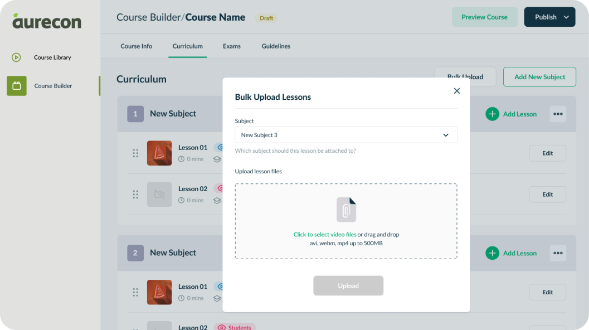Select the Curriculum tab
The image size is (589, 330).
pos(187,46)
